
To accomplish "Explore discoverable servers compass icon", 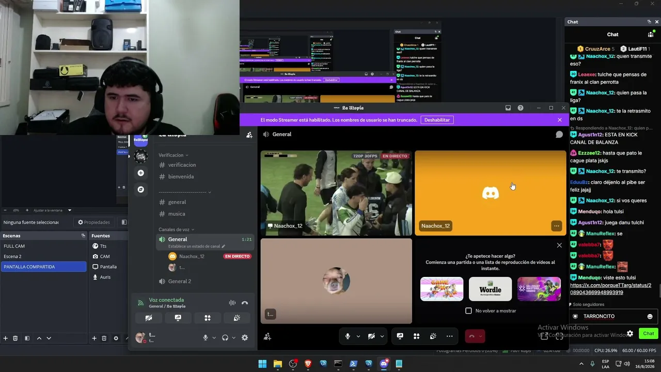I will (x=140, y=190).
